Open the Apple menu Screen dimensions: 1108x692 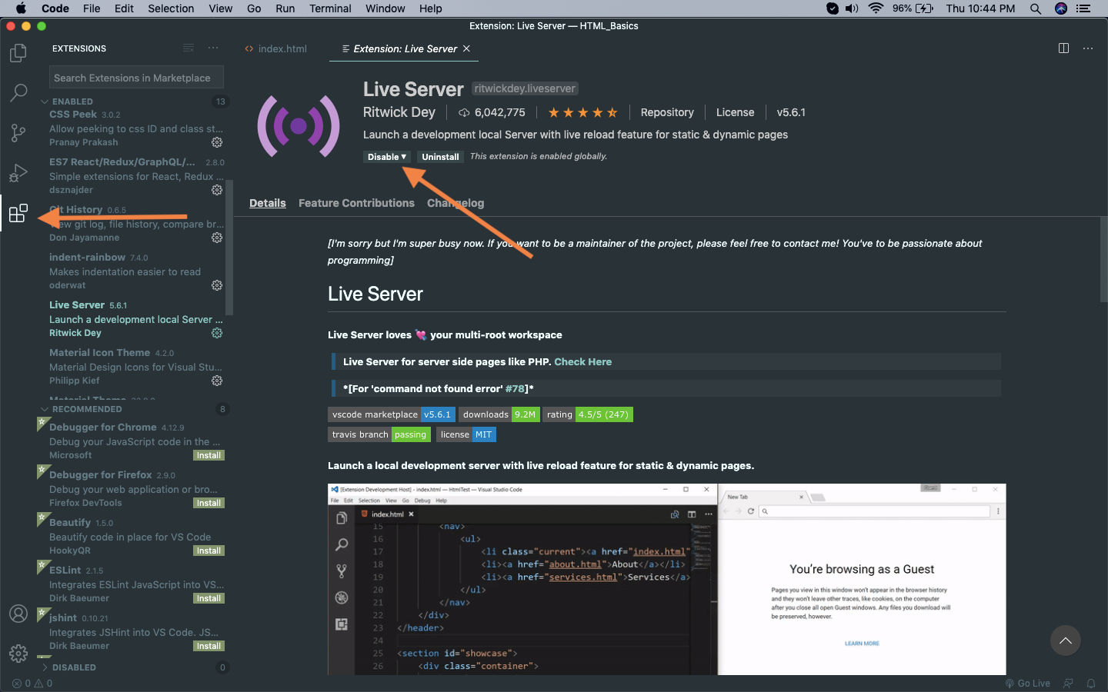[x=21, y=8]
